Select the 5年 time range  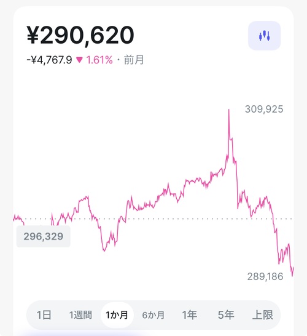coord(226,315)
